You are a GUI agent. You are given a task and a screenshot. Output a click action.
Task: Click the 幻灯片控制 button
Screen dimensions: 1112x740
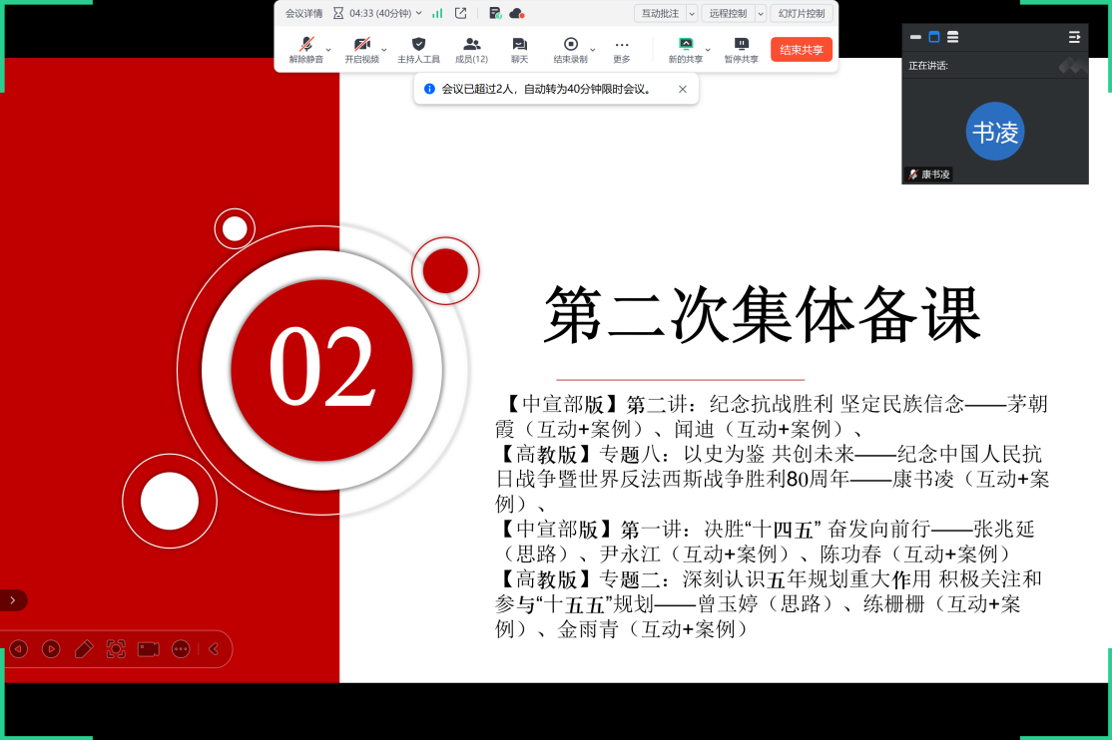click(x=802, y=13)
